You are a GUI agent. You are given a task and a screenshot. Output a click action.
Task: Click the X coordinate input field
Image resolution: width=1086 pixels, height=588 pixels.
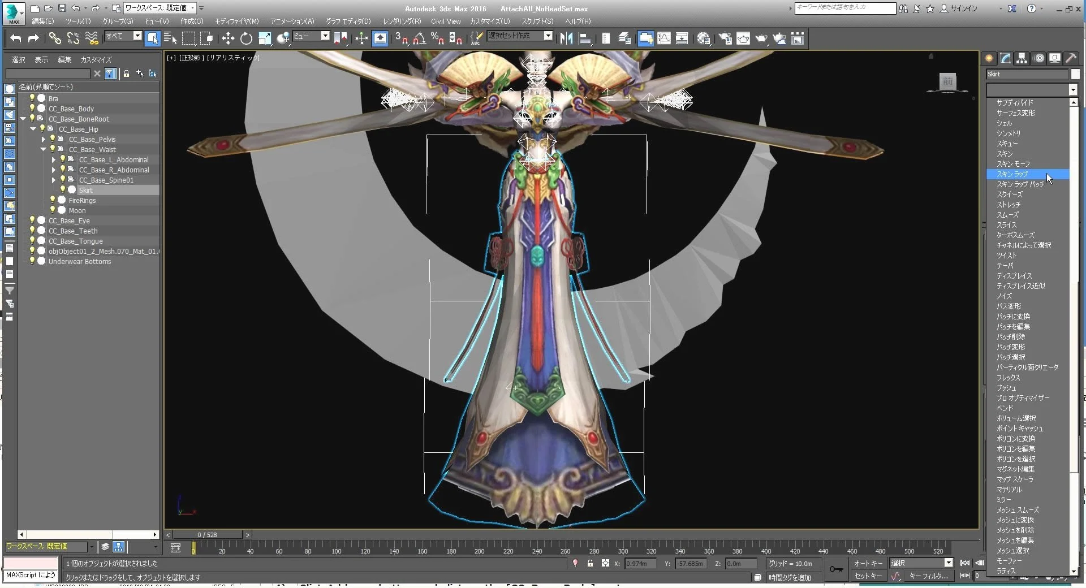(640, 563)
